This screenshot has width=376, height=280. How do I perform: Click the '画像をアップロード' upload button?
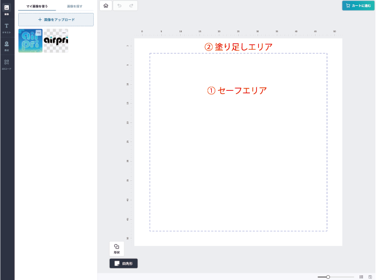(56, 20)
